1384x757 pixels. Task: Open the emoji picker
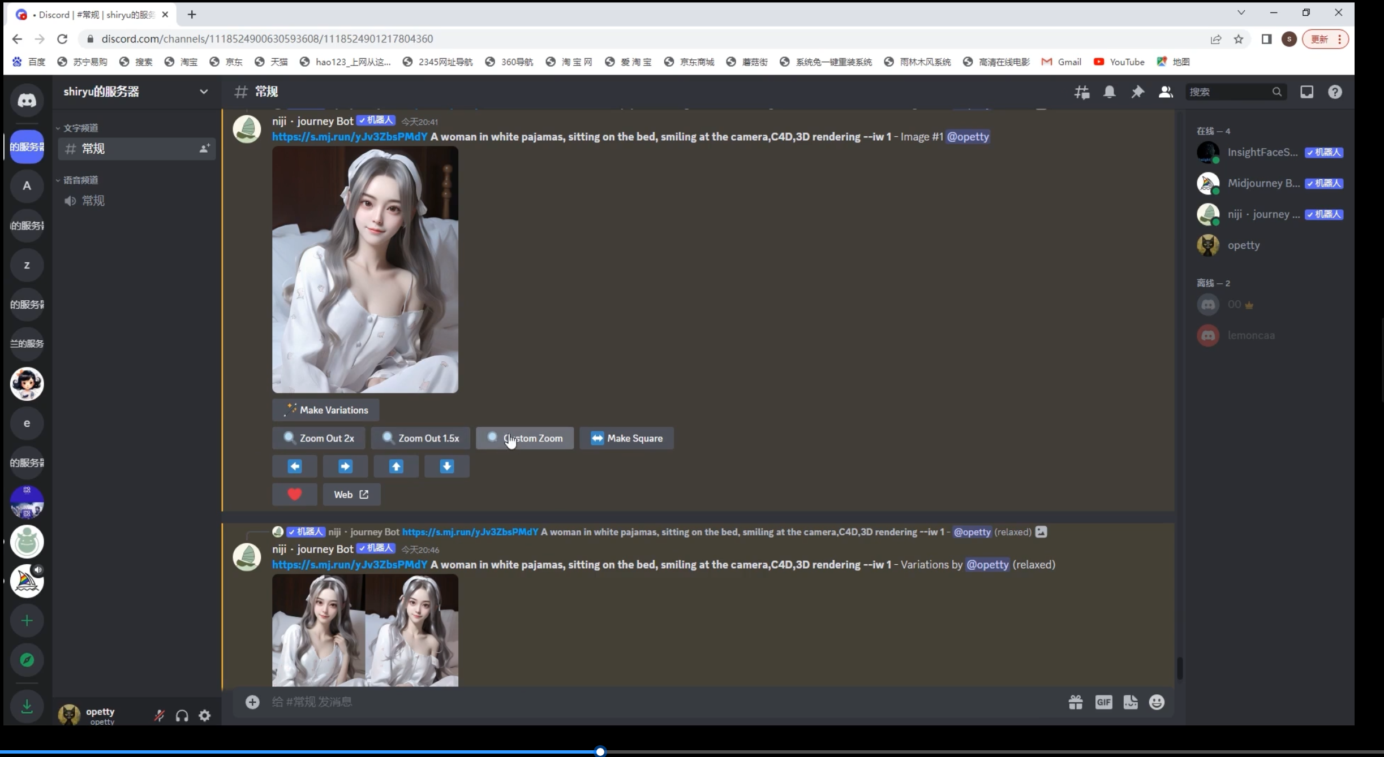click(1157, 702)
